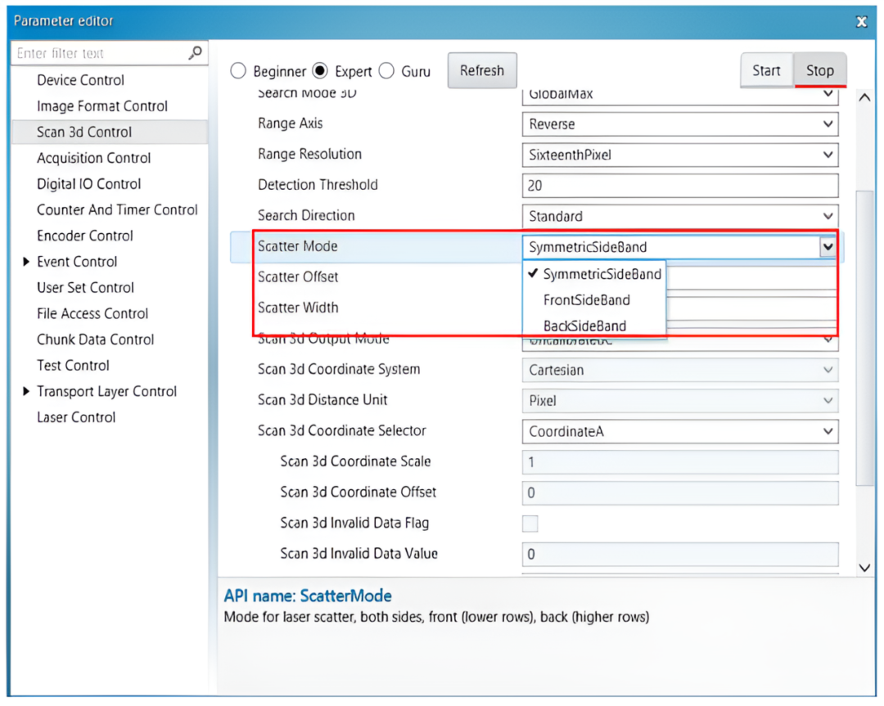Choose FrontSideBand from Scatter Mode list

(586, 300)
